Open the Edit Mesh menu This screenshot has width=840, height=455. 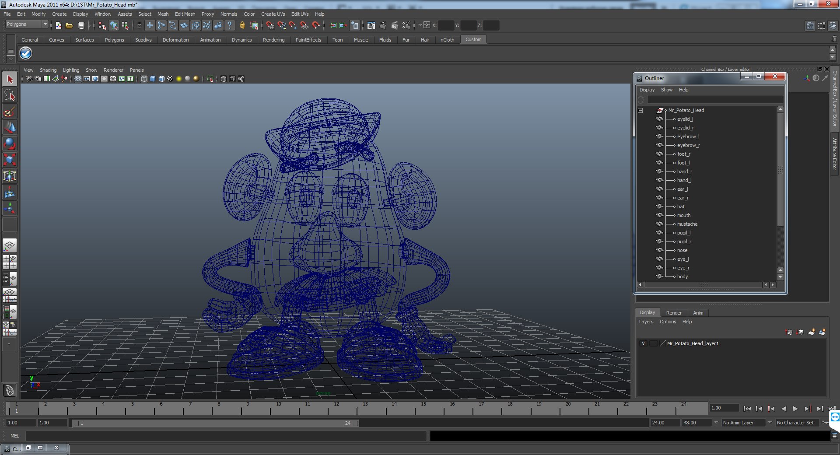pyautogui.click(x=185, y=14)
